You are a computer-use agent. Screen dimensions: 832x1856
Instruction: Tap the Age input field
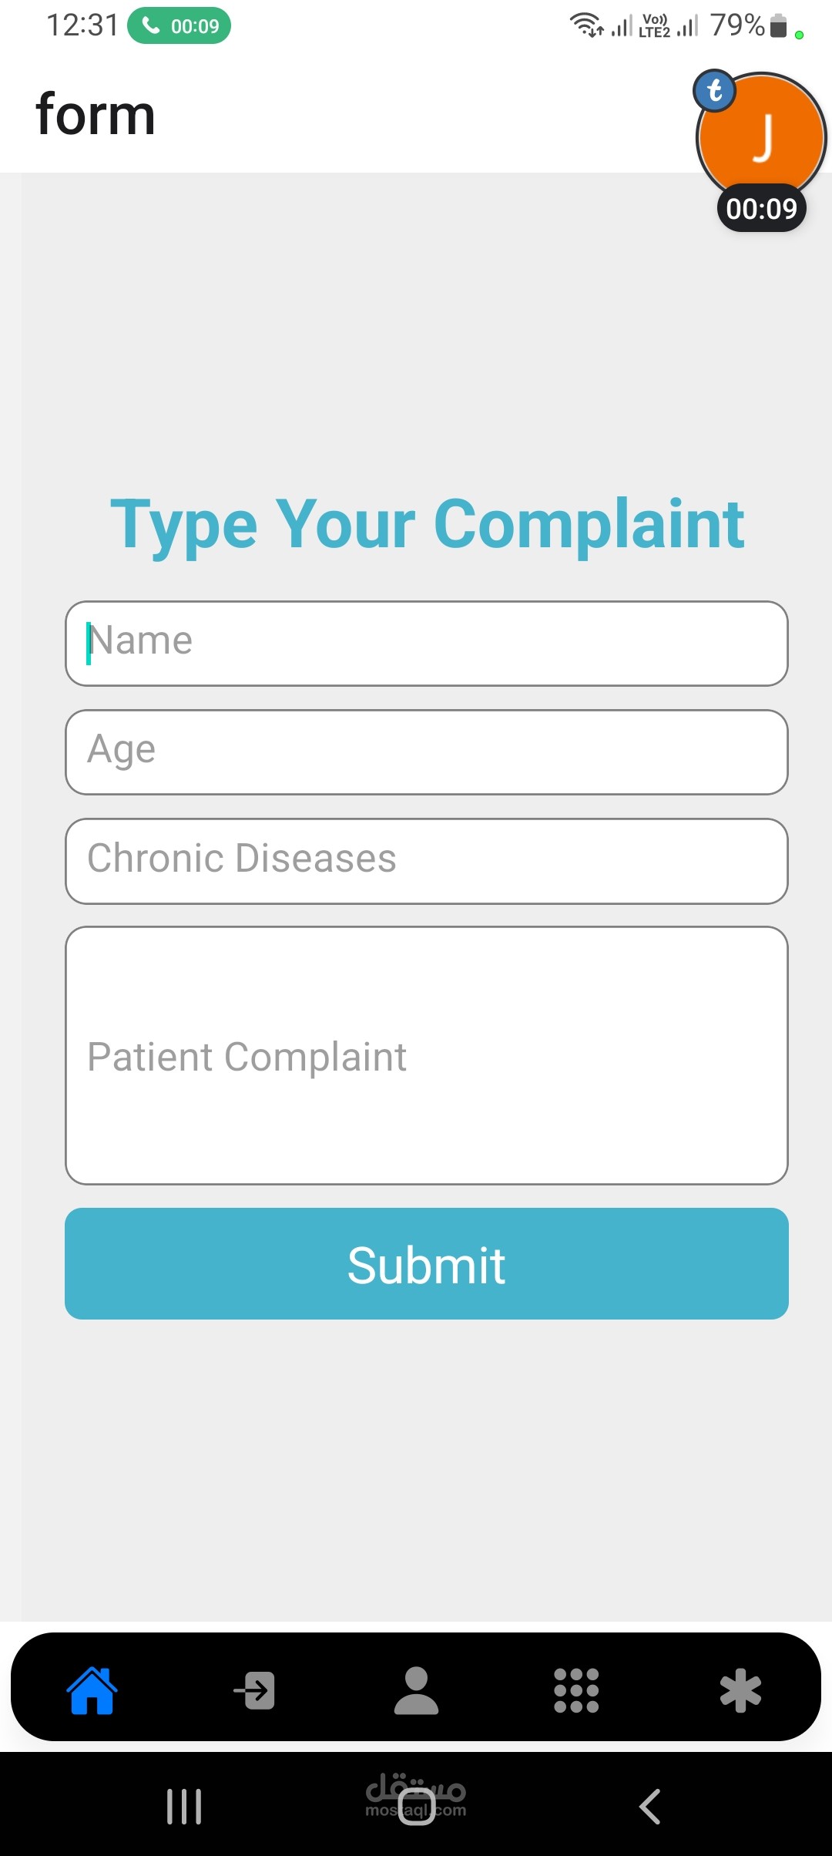point(427,752)
